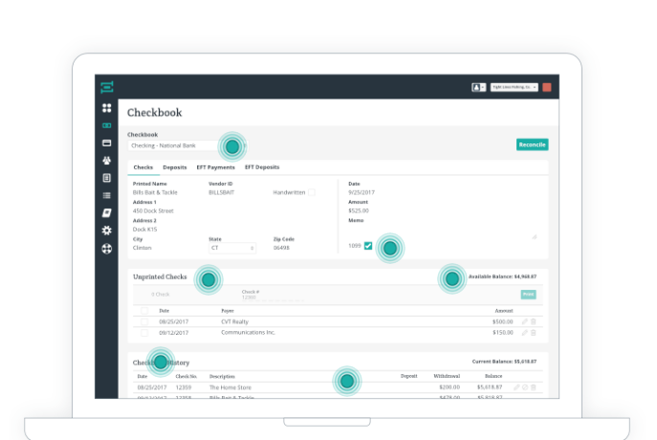This screenshot has width=657, height=440.
Task: Click the Print button for unprinted checks
Action: coord(528,295)
